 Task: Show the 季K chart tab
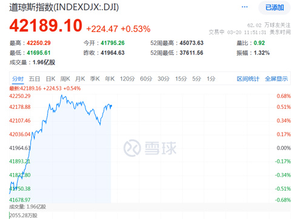[95, 79]
